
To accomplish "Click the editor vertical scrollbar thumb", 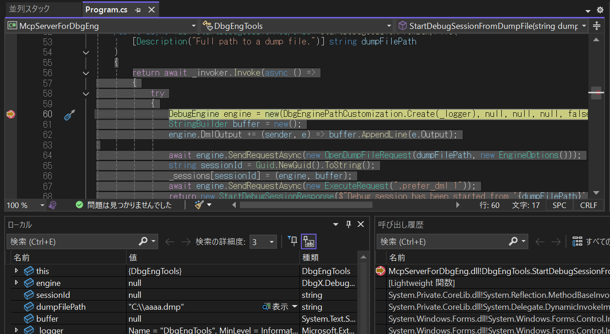I will [x=596, y=93].
